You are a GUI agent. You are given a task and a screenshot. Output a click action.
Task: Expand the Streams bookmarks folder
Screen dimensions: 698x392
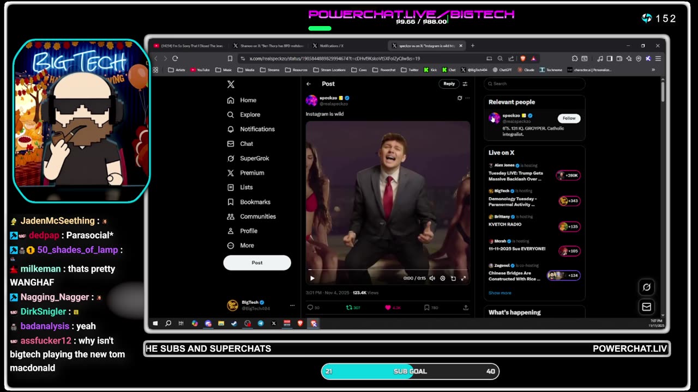[270, 70]
